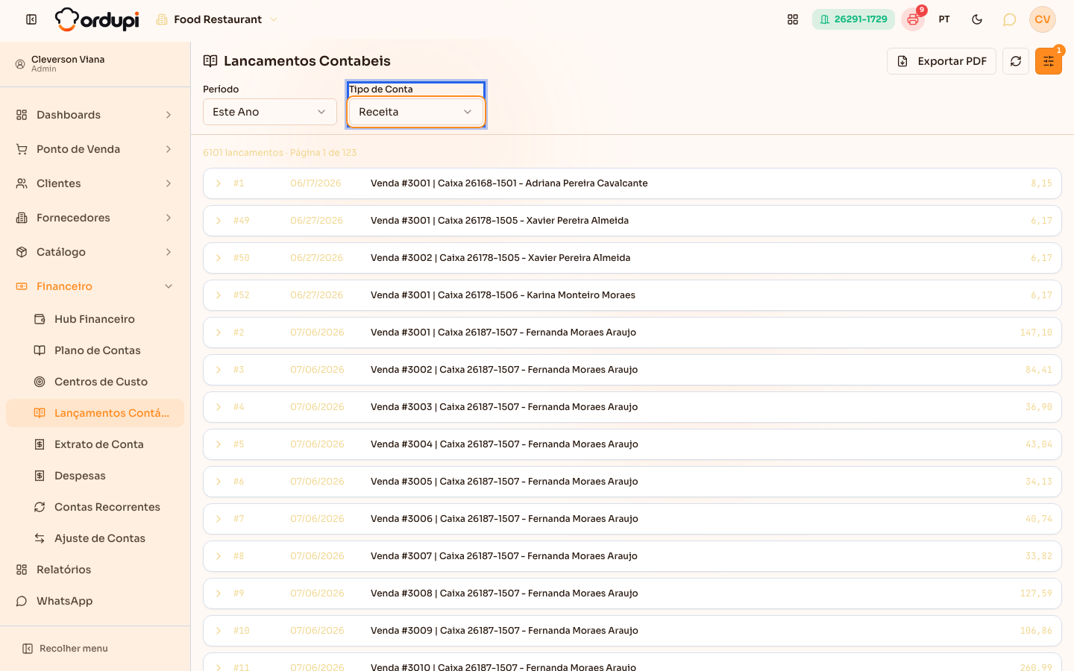Click the 26291-1729 cash register badge

coord(853,19)
